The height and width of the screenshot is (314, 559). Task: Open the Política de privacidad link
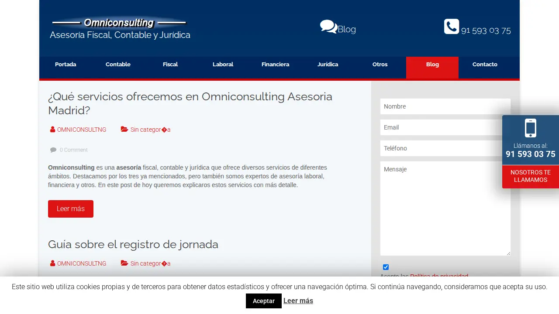pos(439,276)
